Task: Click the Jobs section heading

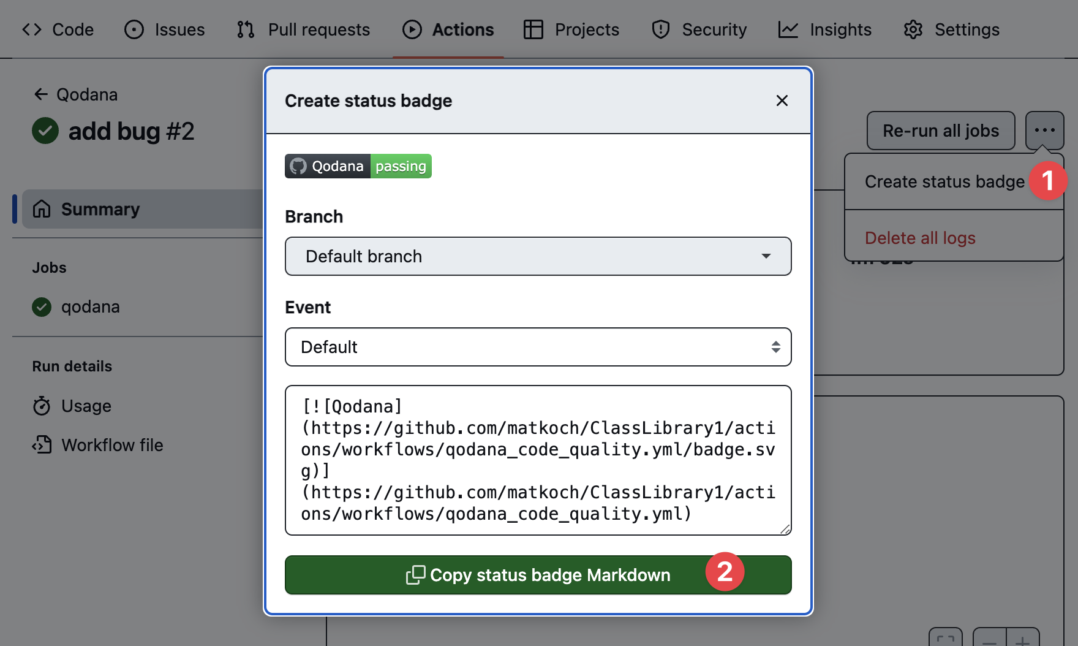Action: tap(49, 268)
